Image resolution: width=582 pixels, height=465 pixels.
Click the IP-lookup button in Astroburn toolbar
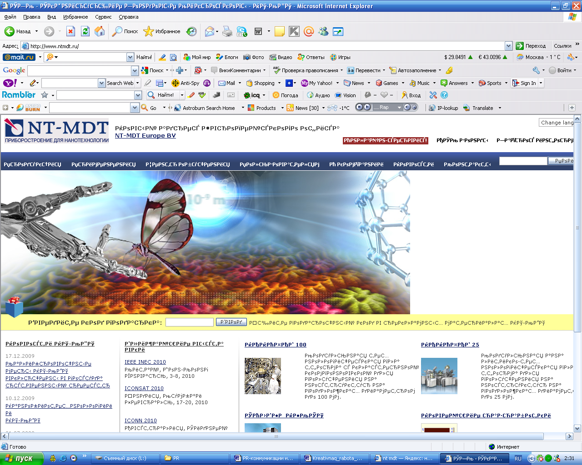pos(443,108)
